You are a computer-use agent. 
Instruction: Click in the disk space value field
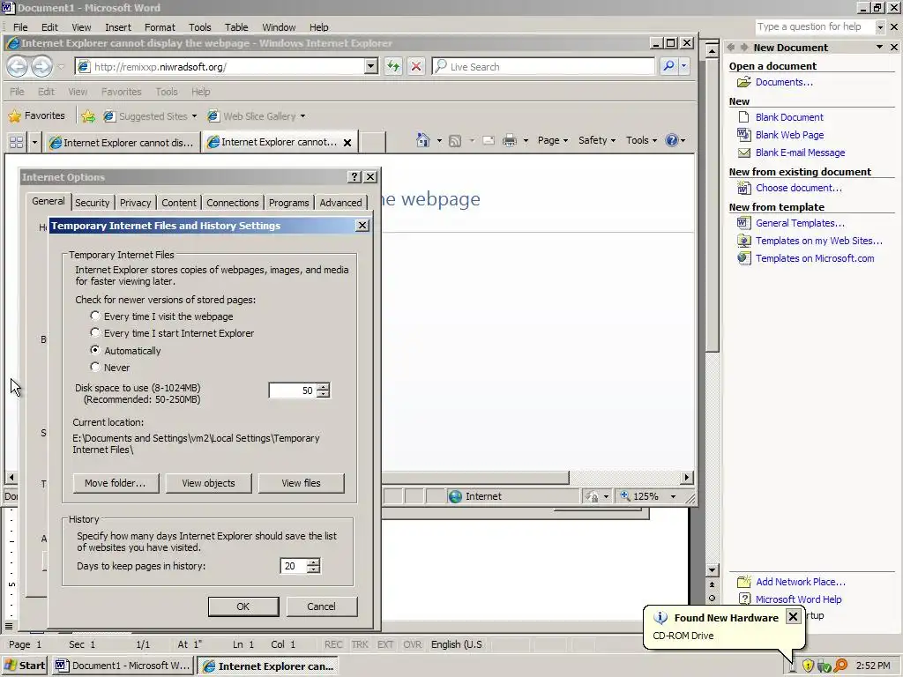[x=293, y=391]
